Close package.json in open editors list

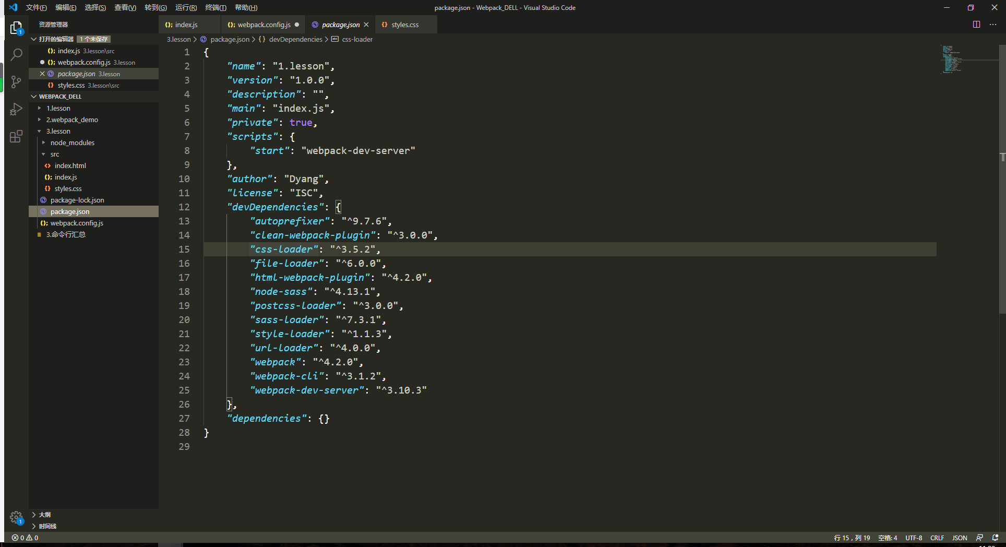click(42, 74)
